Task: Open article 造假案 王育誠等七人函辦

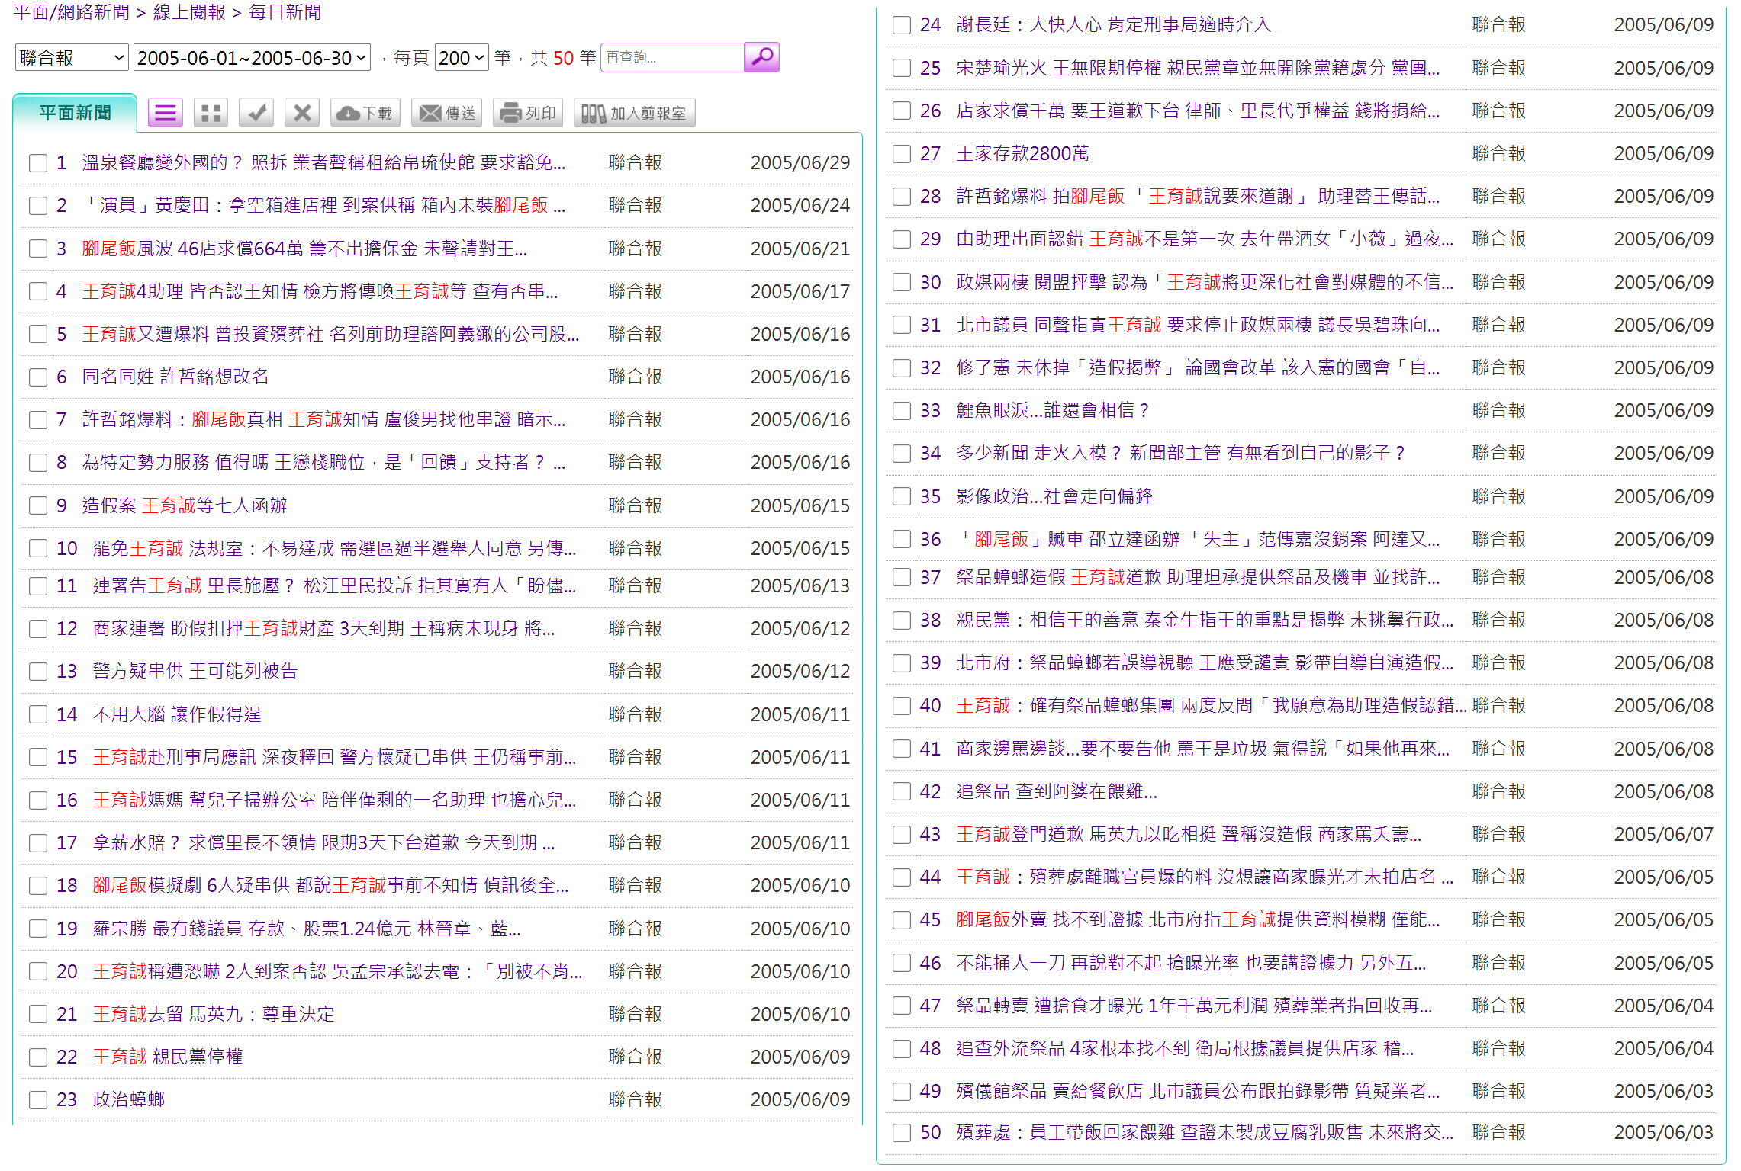Action: [x=185, y=505]
